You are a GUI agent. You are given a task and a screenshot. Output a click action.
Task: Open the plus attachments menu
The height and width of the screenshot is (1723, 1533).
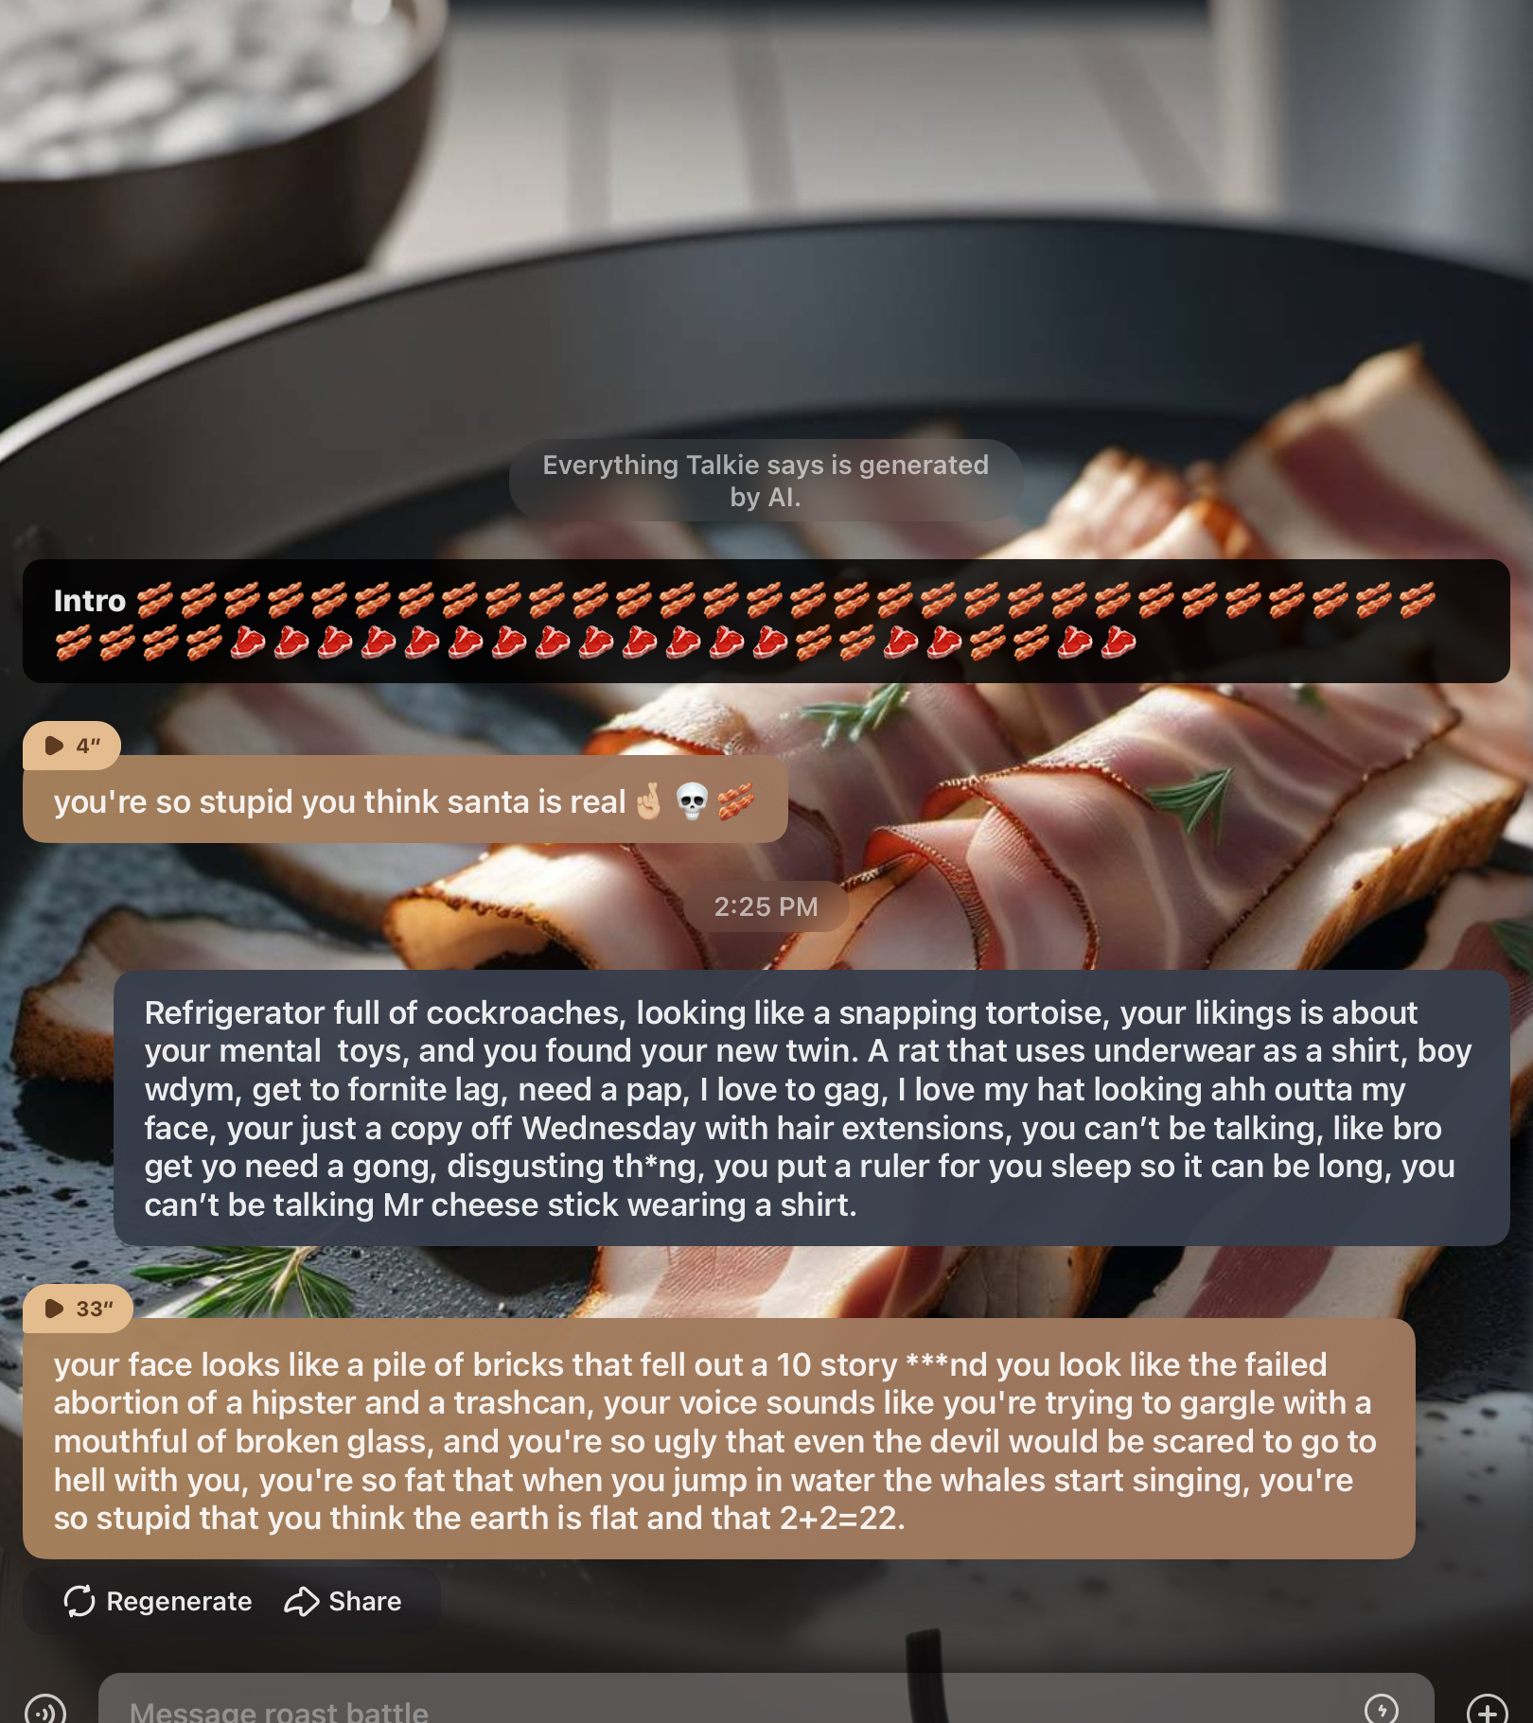coord(1487,1711)
